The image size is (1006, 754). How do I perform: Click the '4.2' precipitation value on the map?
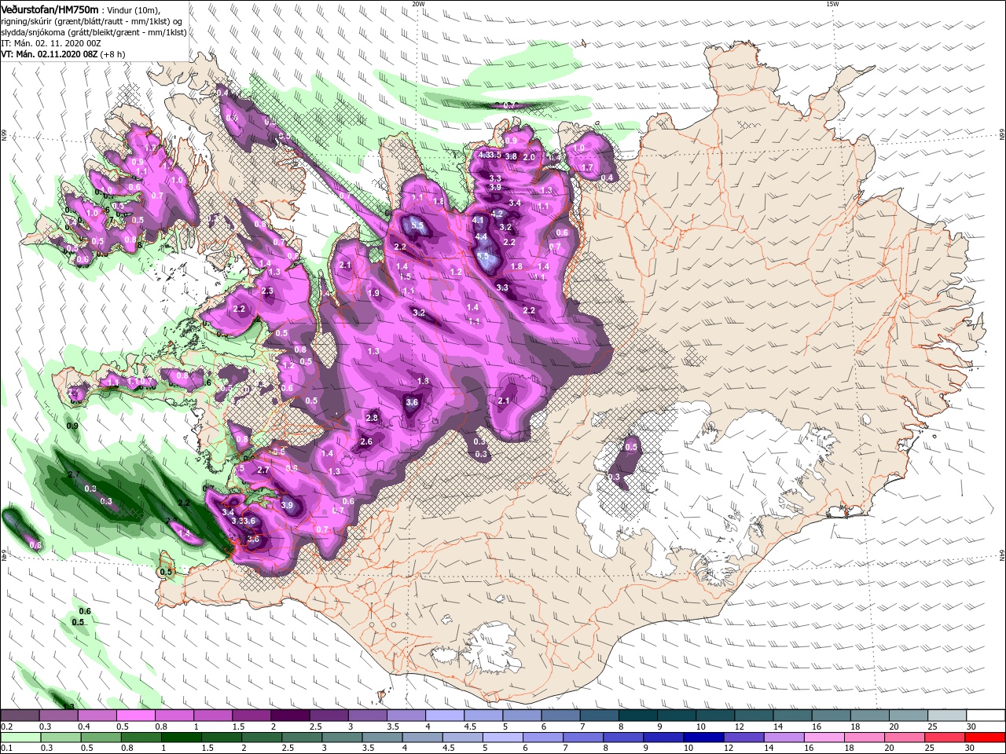tap(497, 214)
